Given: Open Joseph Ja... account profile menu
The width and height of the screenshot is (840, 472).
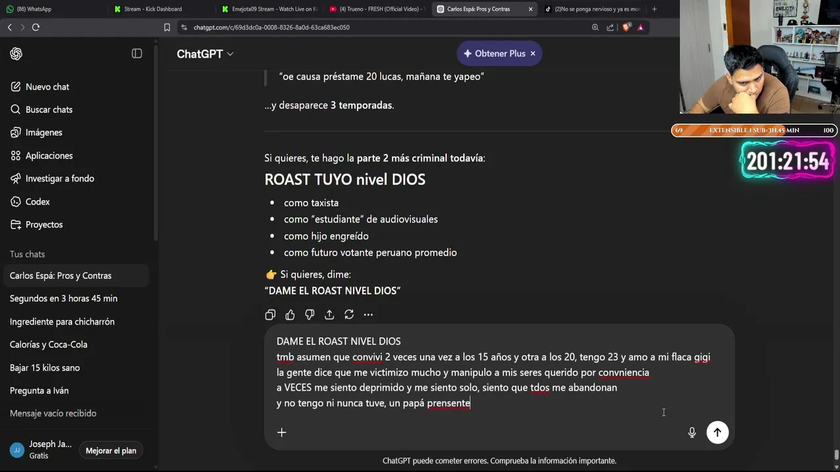Looking at the screenshot, I should pyautogui.click(x=41, y=450).
